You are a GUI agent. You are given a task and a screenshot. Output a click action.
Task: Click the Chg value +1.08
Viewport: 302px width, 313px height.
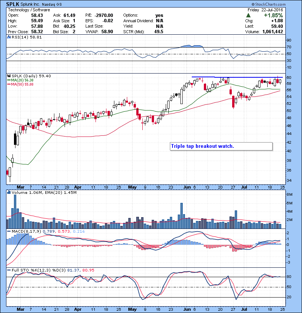click(x=277, y=21)
